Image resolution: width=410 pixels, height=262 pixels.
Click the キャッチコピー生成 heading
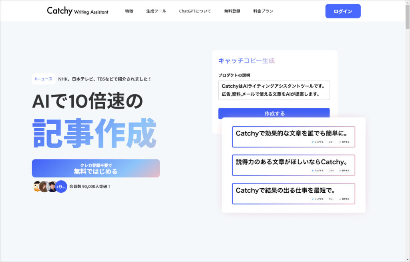(x=246, y=61)
